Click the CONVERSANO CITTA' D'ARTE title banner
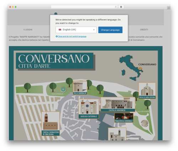 coord(54,61)
